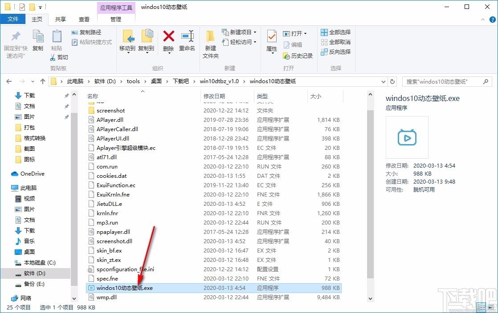Click the exe preview thumbnail in details pane
The image size is (498, 313).
(407, 137)
